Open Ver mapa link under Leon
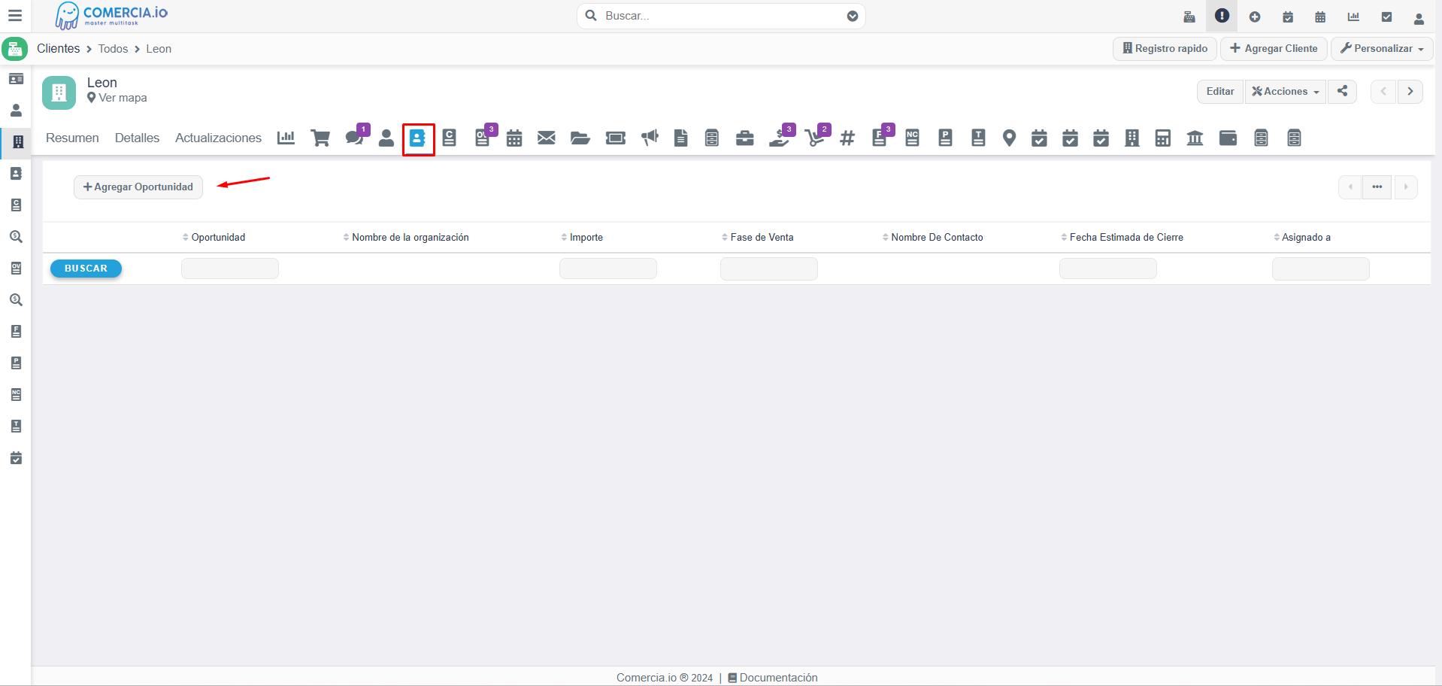The width and height of the screenshot is (1442, 686). click(117, 98)
